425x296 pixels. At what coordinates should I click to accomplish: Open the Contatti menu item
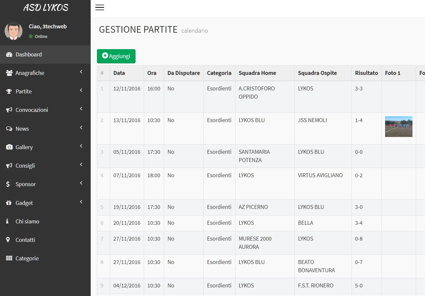[x=45, y=240]
